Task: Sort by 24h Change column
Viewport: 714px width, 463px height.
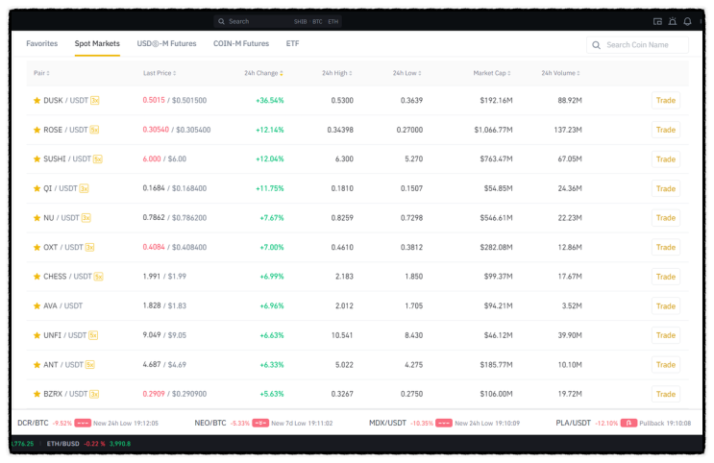Action: (x=263, y=73)
